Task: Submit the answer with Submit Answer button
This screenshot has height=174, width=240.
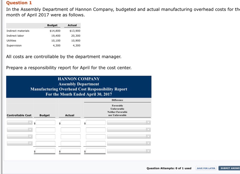Action: [x=229, y=168]
